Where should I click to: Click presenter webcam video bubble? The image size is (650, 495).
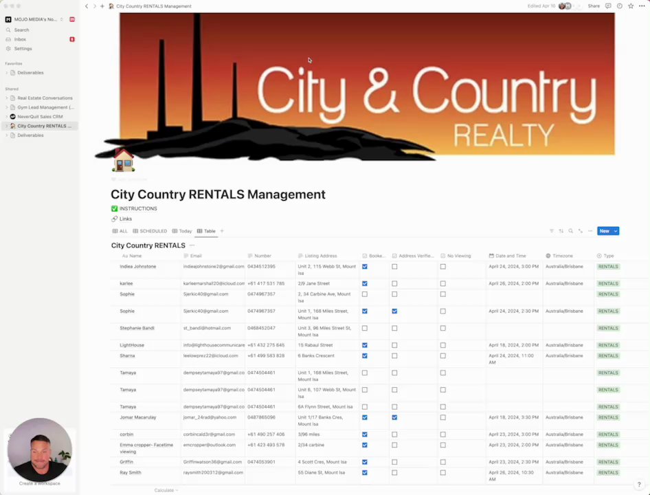click(x=40, y=450)
